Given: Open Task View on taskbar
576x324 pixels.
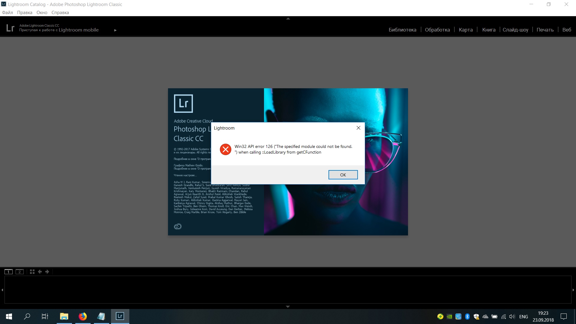Looking at the screenshot, I should tap(45, 316).
